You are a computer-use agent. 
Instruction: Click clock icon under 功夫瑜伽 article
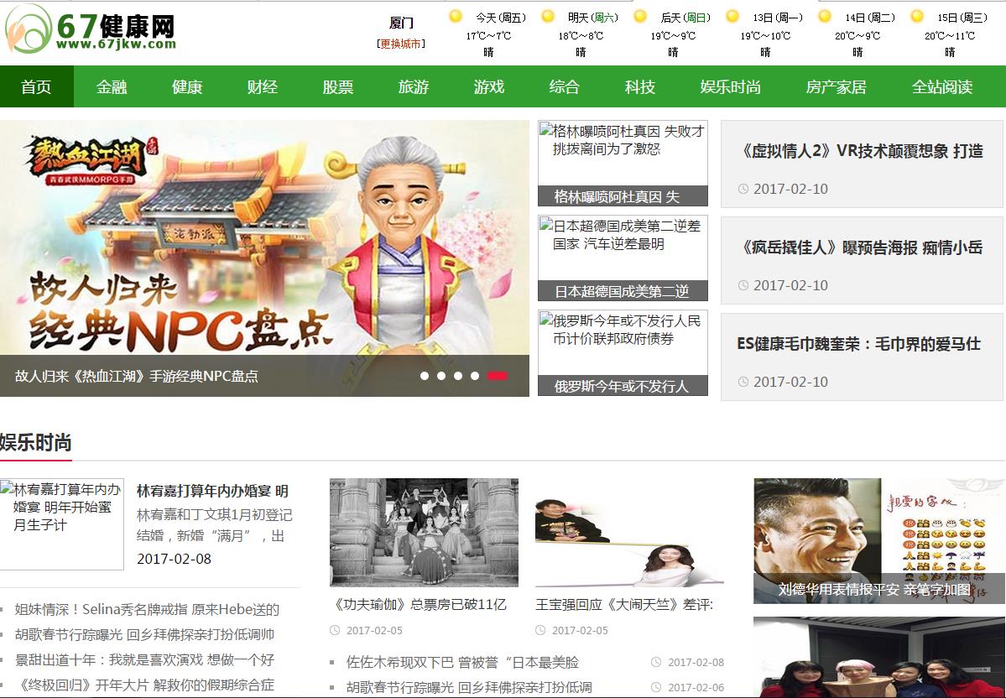tap(335, 630)
